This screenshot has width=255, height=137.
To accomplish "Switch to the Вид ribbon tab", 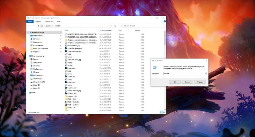I will [x=59, y=21].
